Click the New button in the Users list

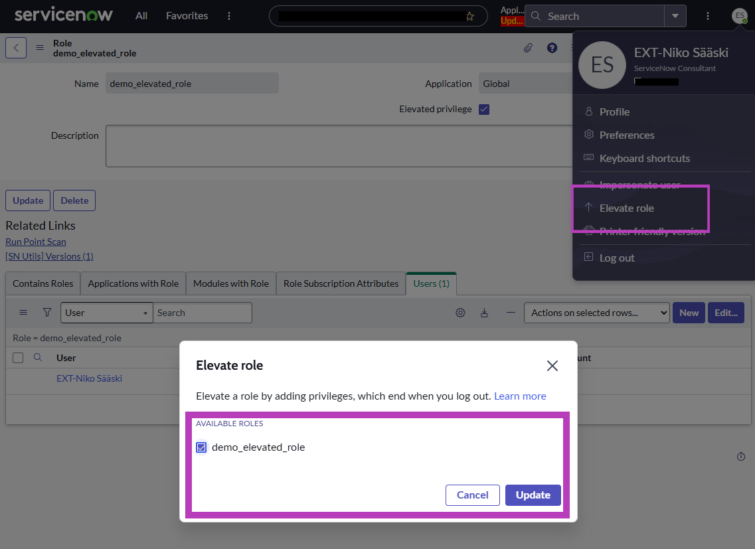coord(689,313)
